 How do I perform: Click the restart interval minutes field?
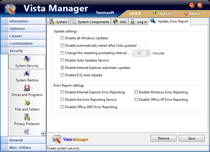139,53
